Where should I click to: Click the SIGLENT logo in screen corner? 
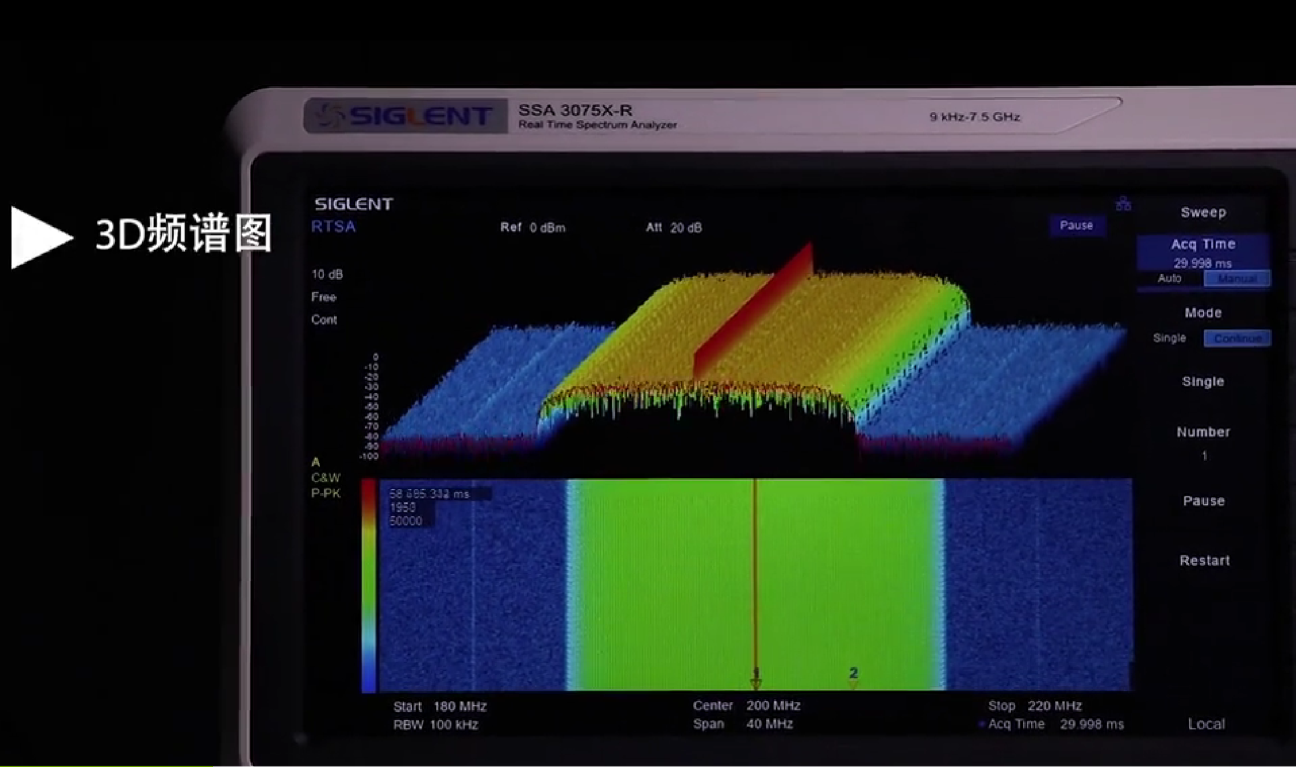pos(353,204)
